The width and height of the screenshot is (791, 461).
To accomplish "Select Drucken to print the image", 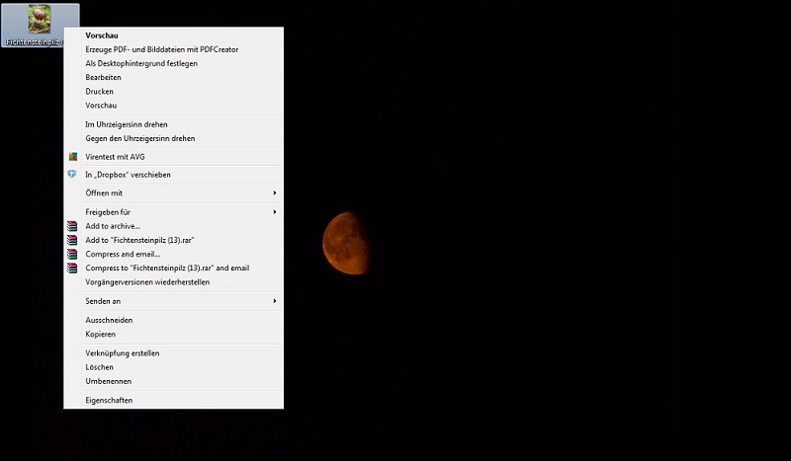I will click(x=100, y=91).
